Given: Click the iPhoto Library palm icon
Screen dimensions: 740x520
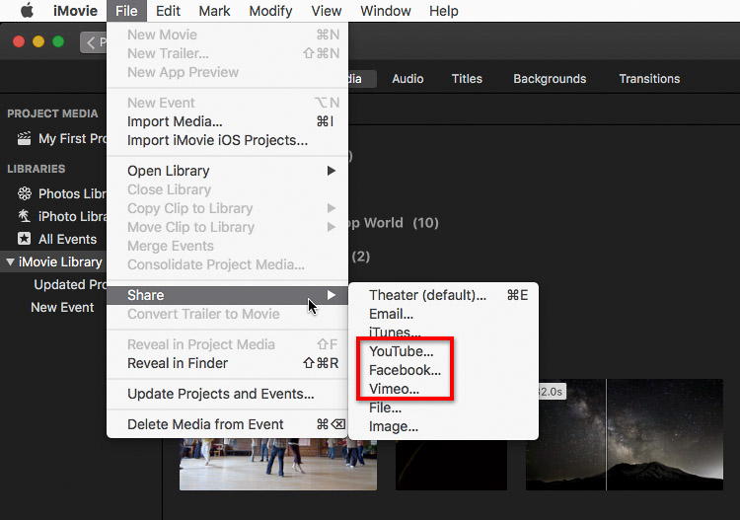Looking at the screenshot, I should [x=24, y=216].
